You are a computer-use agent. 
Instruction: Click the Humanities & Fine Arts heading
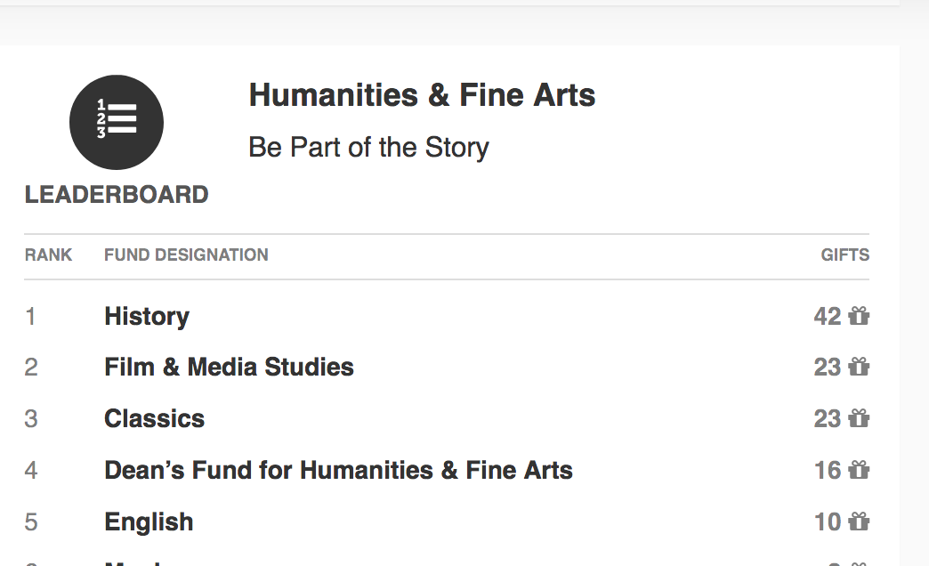(x=422, y=95)
